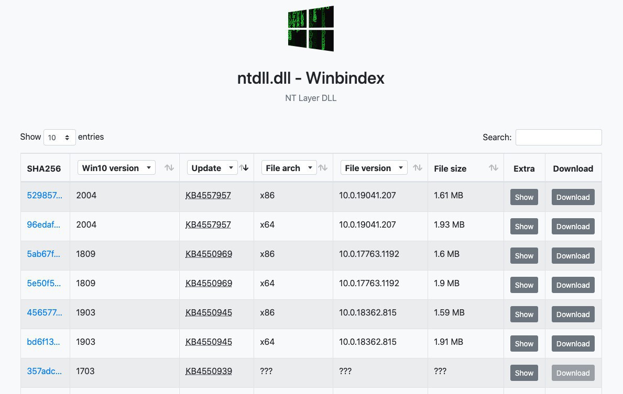Screen dimensions: 623x394
Task: Open hash link 529857...
Action: pyautogui.click(x=45, y=195)
